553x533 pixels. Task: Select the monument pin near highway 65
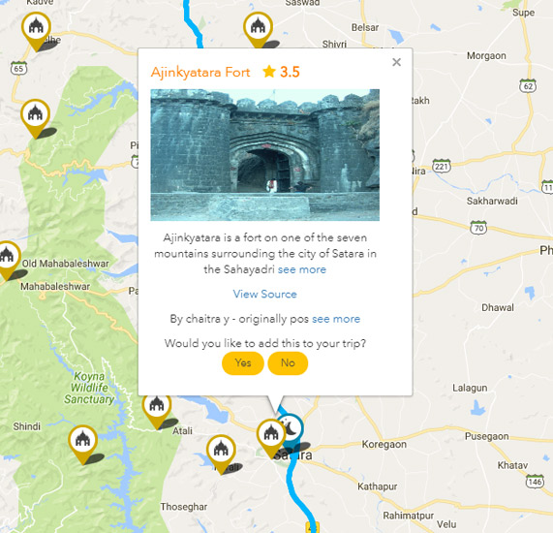35,114
